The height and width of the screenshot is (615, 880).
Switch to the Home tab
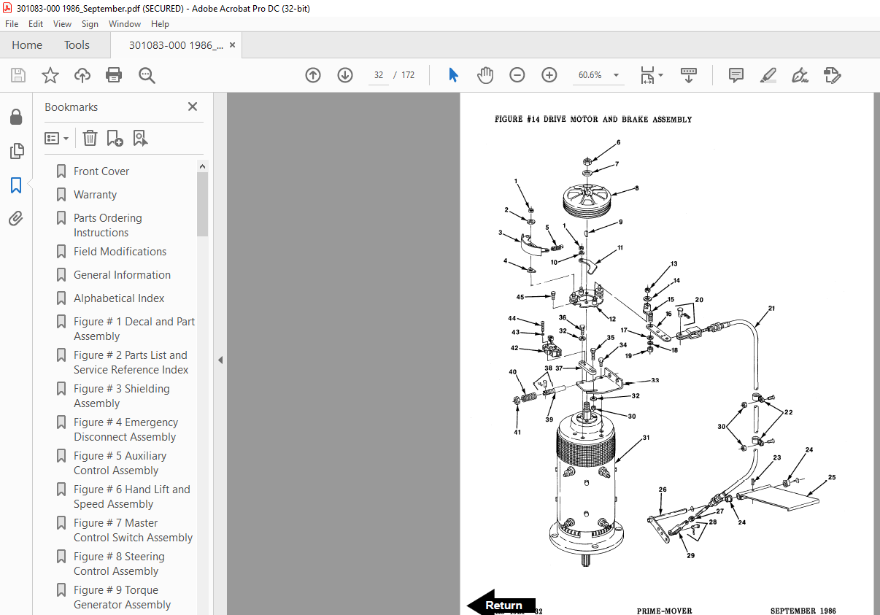27,45
